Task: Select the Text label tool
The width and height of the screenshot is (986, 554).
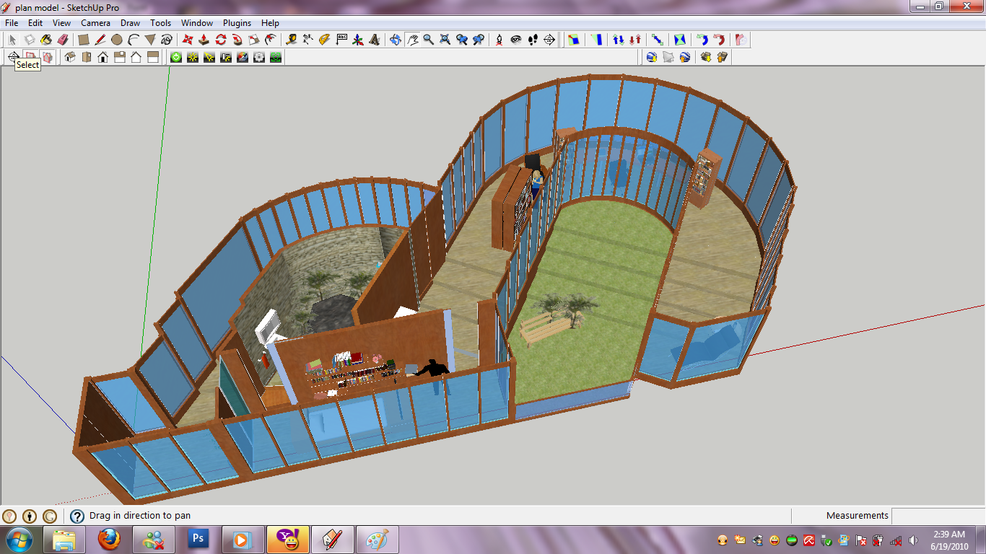Action: tap(341, 40)
